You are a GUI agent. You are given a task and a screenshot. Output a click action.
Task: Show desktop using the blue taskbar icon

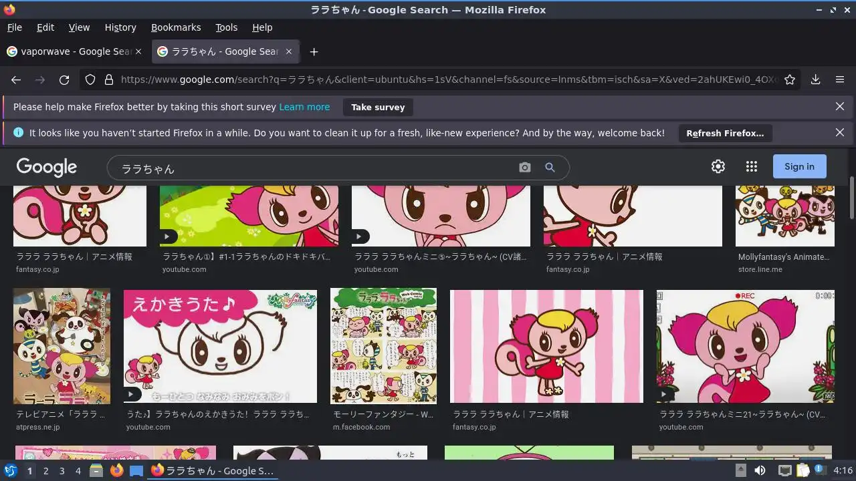(136, 470)
